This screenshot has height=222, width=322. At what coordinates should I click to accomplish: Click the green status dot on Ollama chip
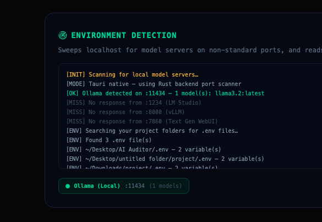[x=68, y=186]
